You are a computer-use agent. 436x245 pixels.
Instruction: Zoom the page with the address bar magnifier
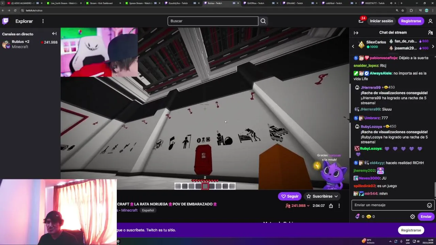(x=397, y=11)
